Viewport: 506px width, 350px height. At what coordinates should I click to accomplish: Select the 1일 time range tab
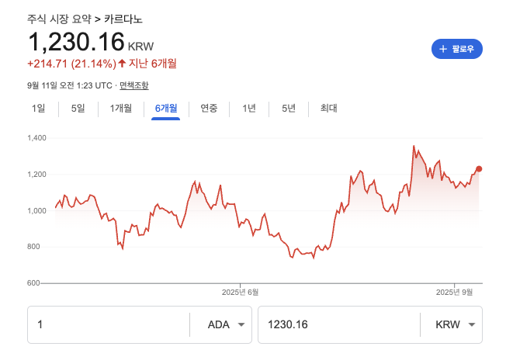tap(39, 109)
